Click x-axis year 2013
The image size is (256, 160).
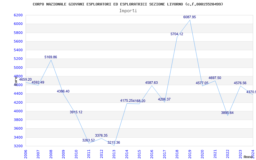(114, 154)
